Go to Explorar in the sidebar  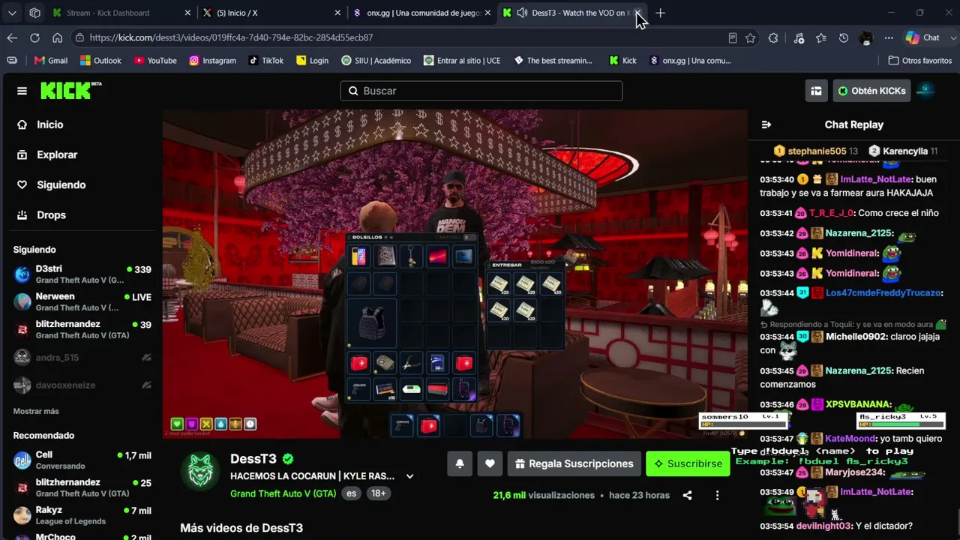point(57,154)
